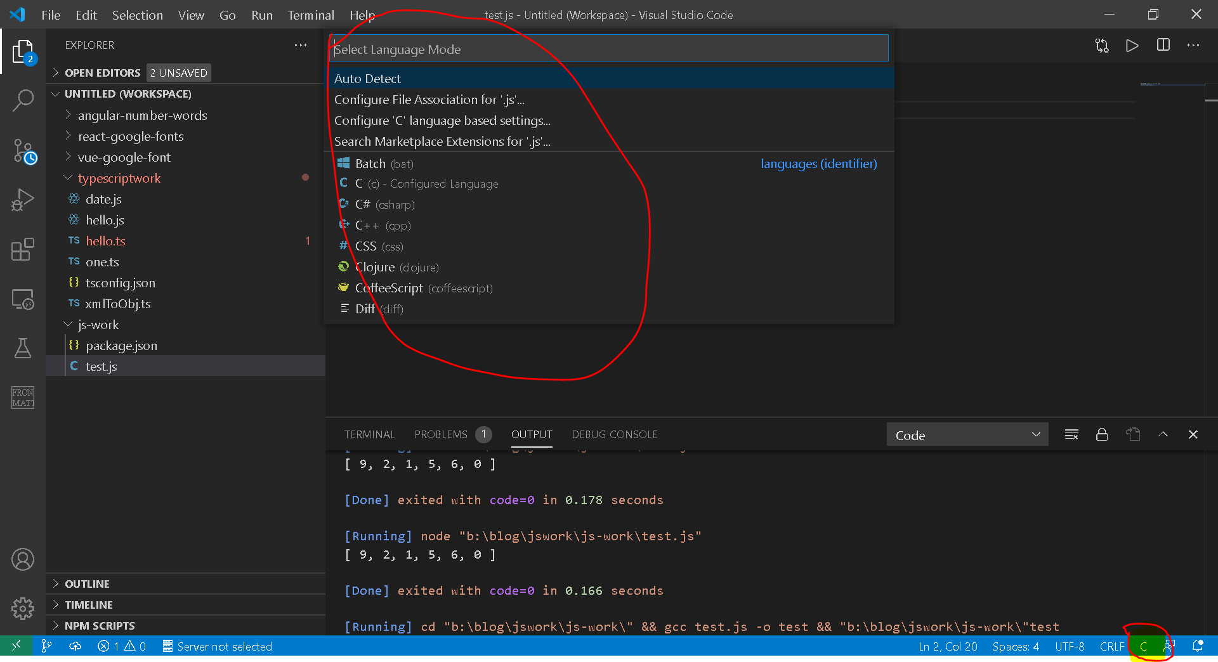Image resolution: width=1218 pixels, height=662 pixels.
Task: Open the Terminal menu
Action: [311, 15]
